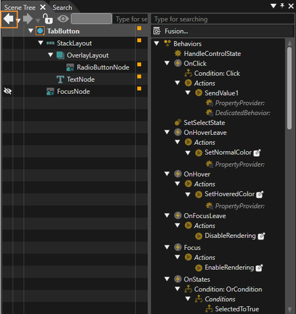The width and height of the screenshot is (296, 314).
Task: Switch to the Search tab
Action: (62, 8)
